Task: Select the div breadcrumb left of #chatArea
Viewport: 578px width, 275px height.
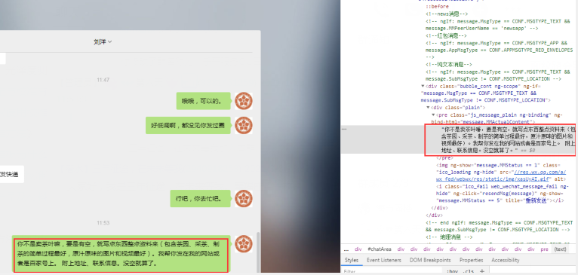Action: pos(358,249)
